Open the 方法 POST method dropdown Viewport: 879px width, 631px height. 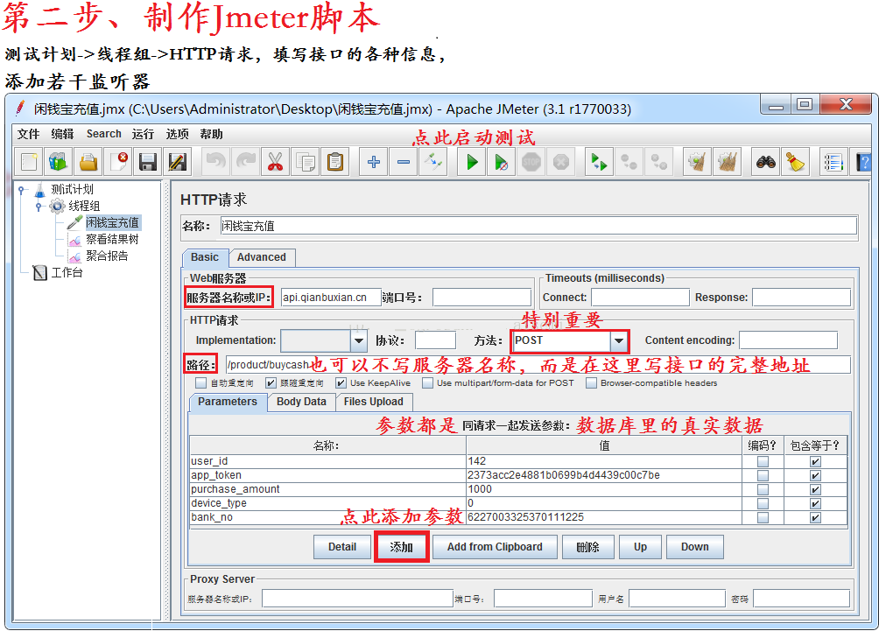[618, 340]
